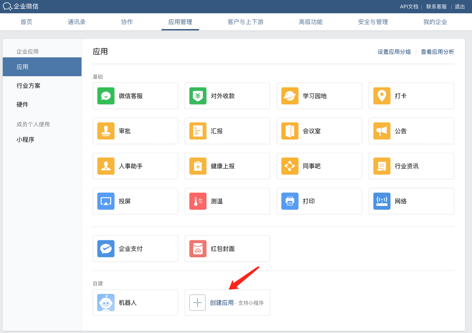Viewport: 472px width, 333px height.
Task: Open the 首页 tab
Action: coord(27,22)
